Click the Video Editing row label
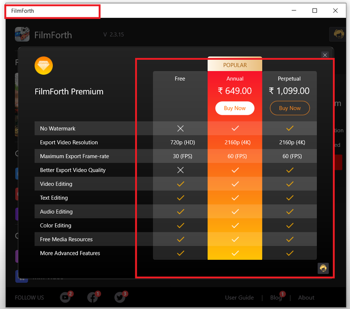The height and width of the screenshot is (309, 350). tap(56, 184)
